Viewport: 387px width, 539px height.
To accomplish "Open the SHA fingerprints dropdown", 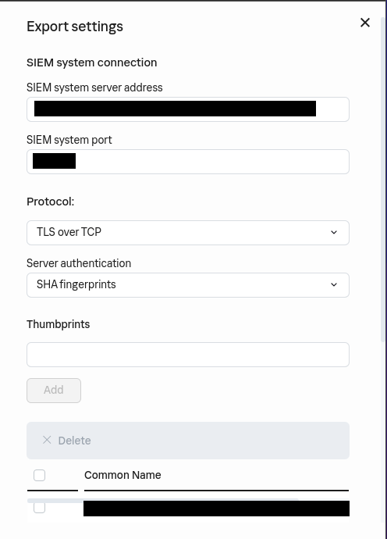I will coord(188,285).
